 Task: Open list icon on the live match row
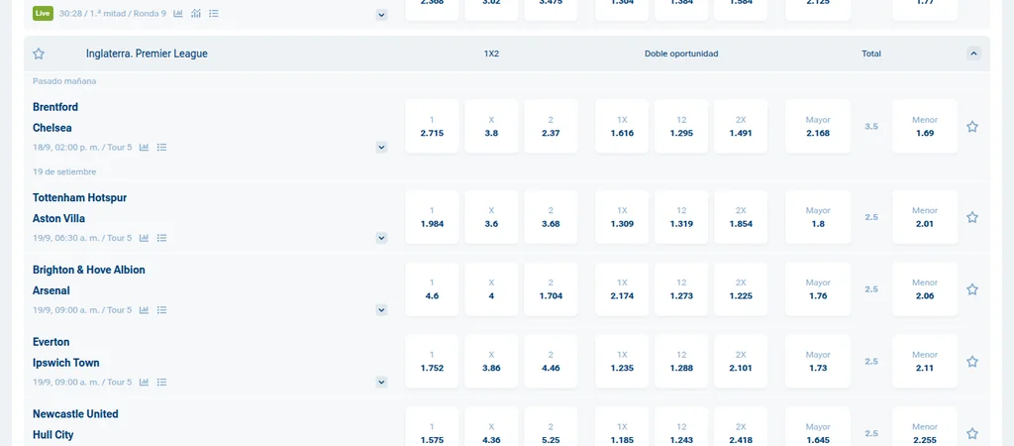[214, 13]
